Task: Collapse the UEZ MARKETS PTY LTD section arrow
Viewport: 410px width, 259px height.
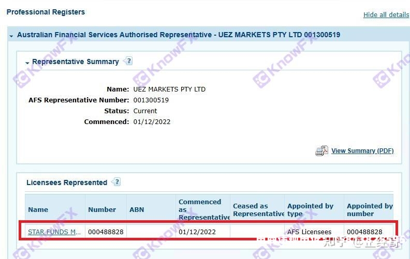Action: [11, 36]
